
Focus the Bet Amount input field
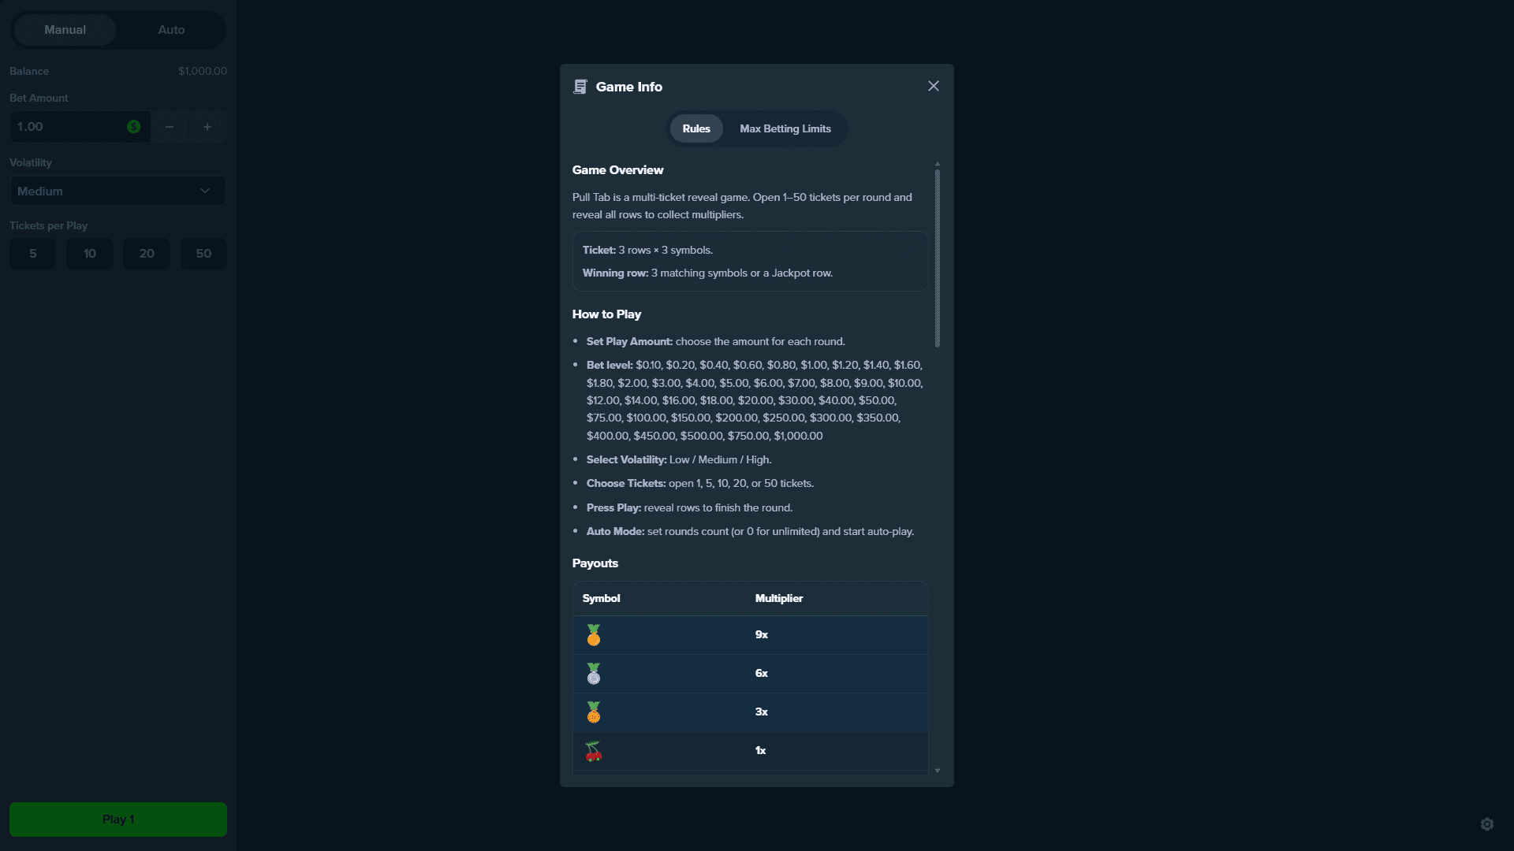click(69, 127)
